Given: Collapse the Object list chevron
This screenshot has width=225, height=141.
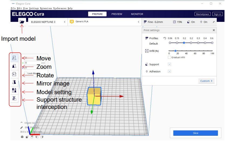Looking at the screenshot, I should pos(22,123).
